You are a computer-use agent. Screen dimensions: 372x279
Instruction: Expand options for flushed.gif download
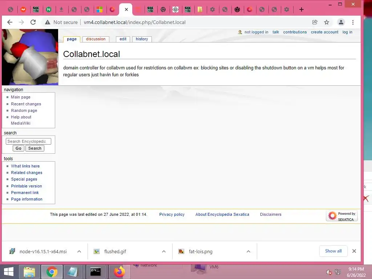point(164,251)
